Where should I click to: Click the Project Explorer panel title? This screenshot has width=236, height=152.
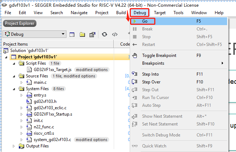[20, 23]
